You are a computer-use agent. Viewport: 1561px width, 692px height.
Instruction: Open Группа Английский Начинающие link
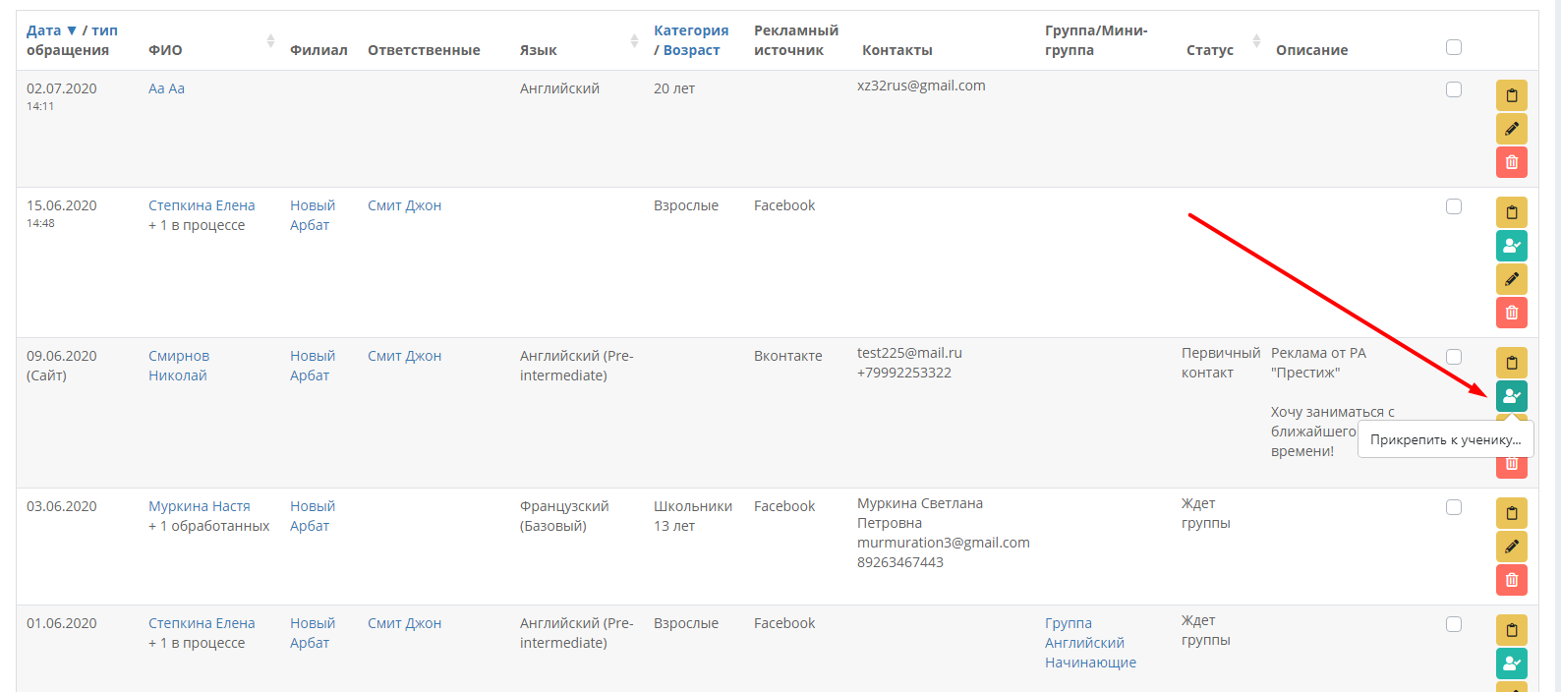tap(1090, 643)
